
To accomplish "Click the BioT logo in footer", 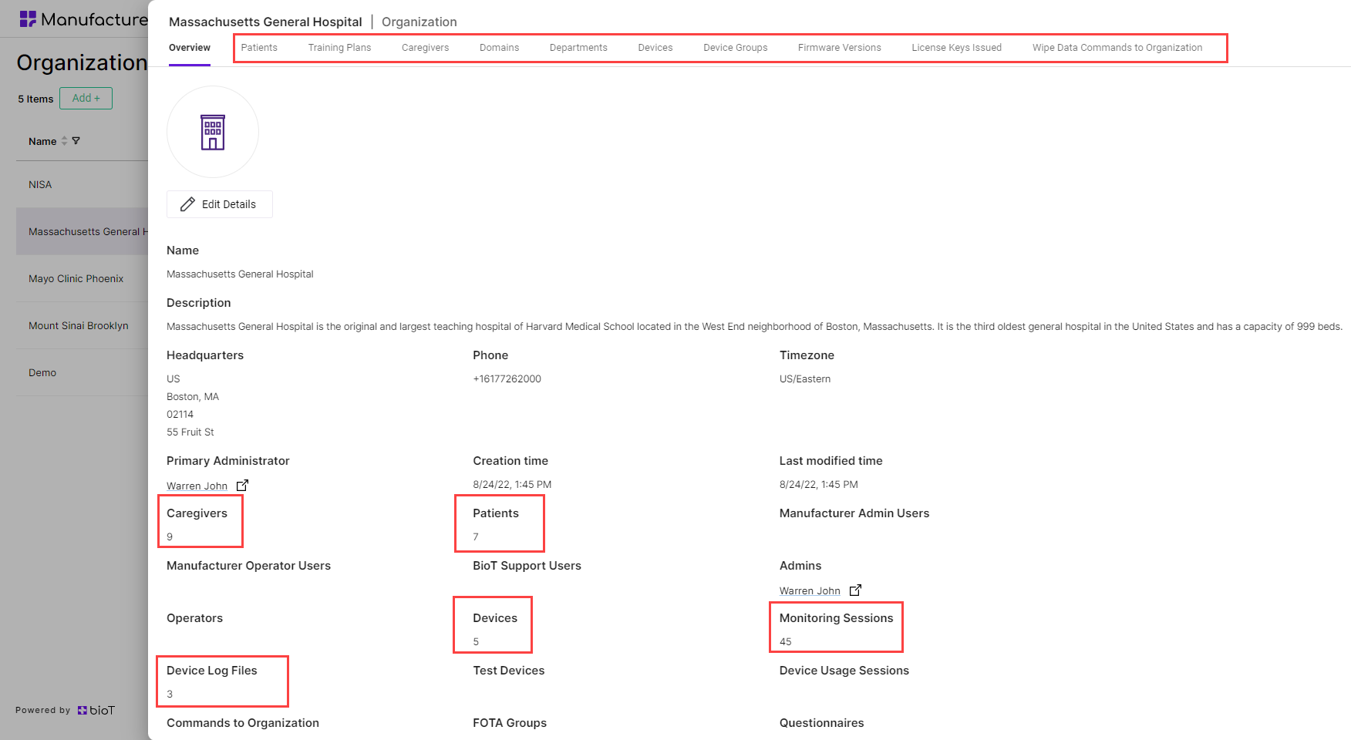I will (x=96, y=710).
